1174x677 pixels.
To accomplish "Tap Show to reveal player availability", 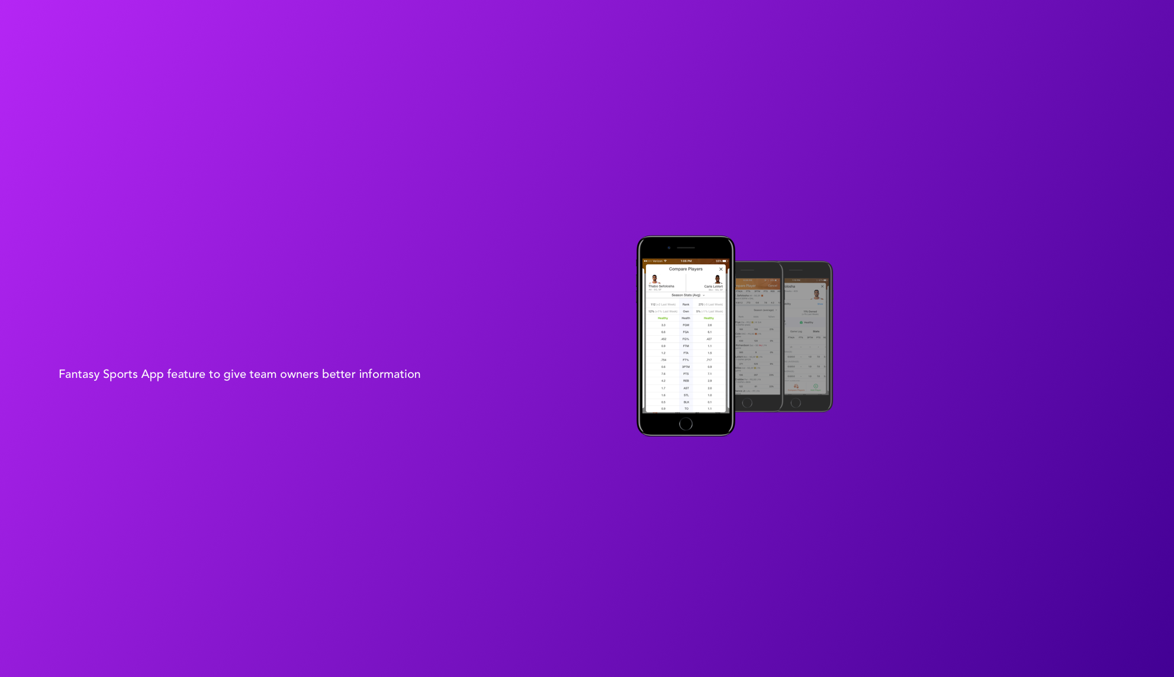I will 821,304.
